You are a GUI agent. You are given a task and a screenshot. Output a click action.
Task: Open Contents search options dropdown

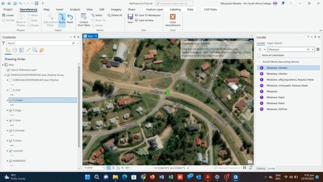[x=78, y=43]
